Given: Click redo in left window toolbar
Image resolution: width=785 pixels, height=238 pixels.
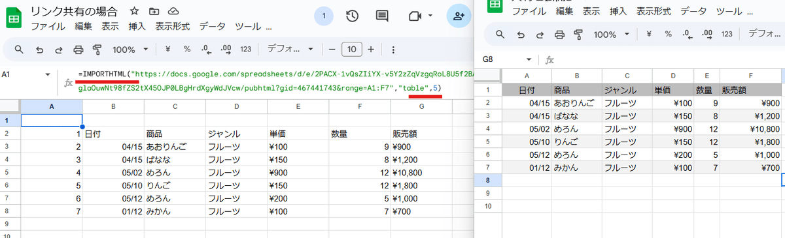Looking at the screenshot, I should pyautogui.click(x=59, y=50).
